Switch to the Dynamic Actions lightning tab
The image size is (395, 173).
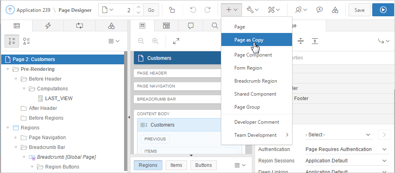pos(48,26)
